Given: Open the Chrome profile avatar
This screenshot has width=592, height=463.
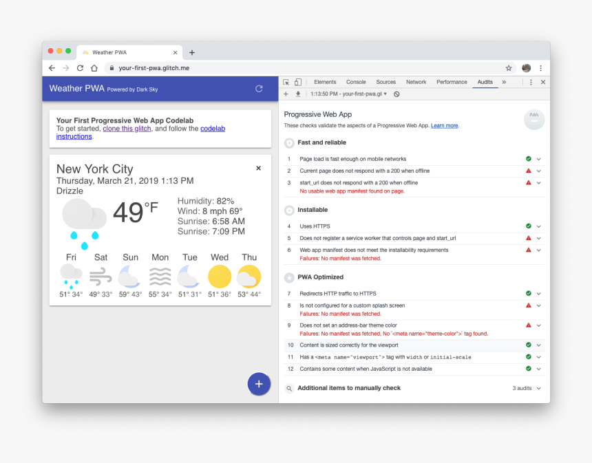Looking at the screenshot, I should (527, 68).
